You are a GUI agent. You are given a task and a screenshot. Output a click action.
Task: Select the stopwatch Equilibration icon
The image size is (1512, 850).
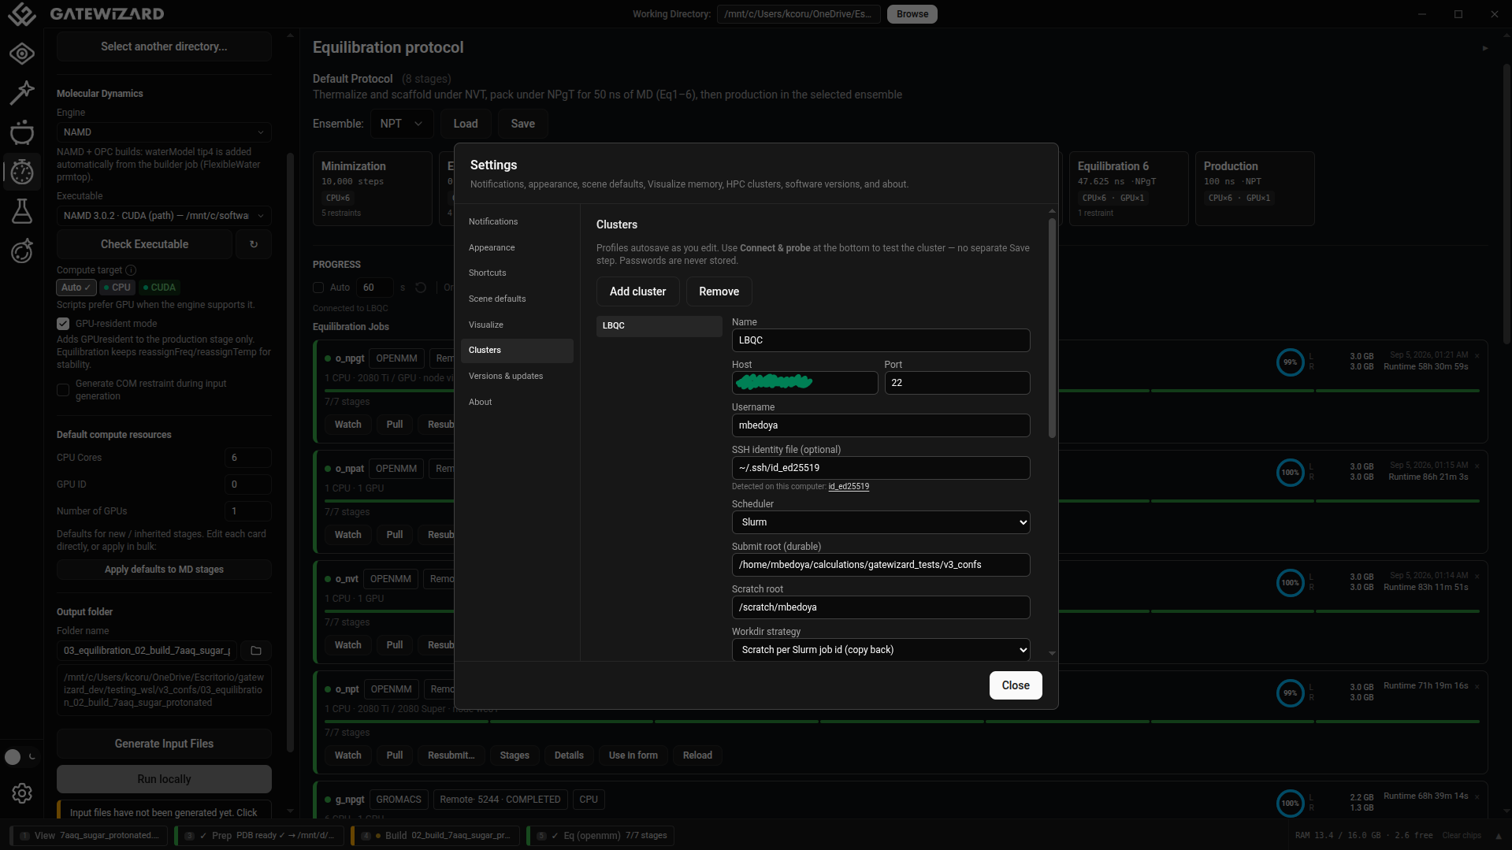click(22, 172)
